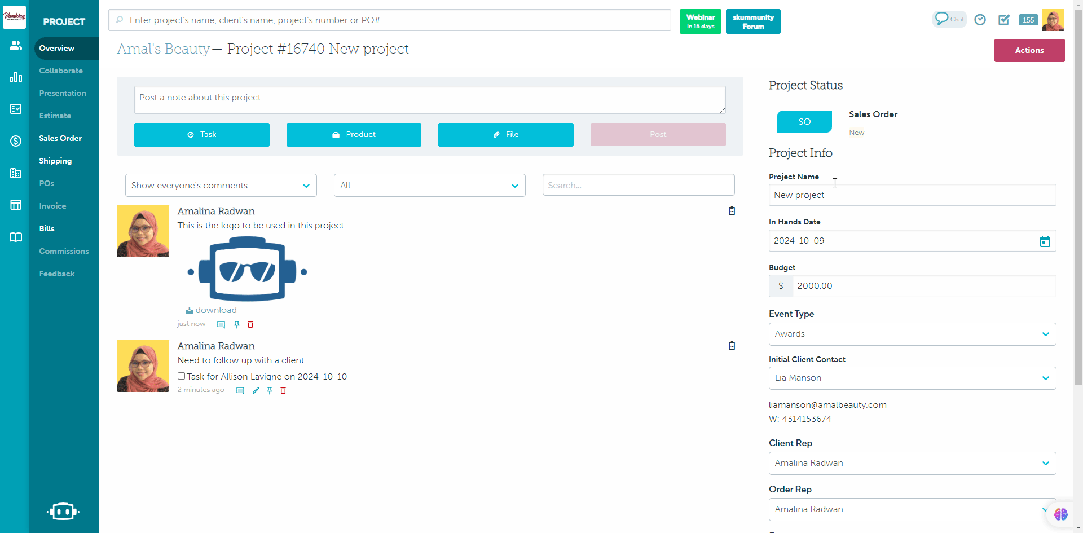Screen dimensions: 1083x533
Task: Check the Task for Allison Lavigne checkbox
Action: 182,376
